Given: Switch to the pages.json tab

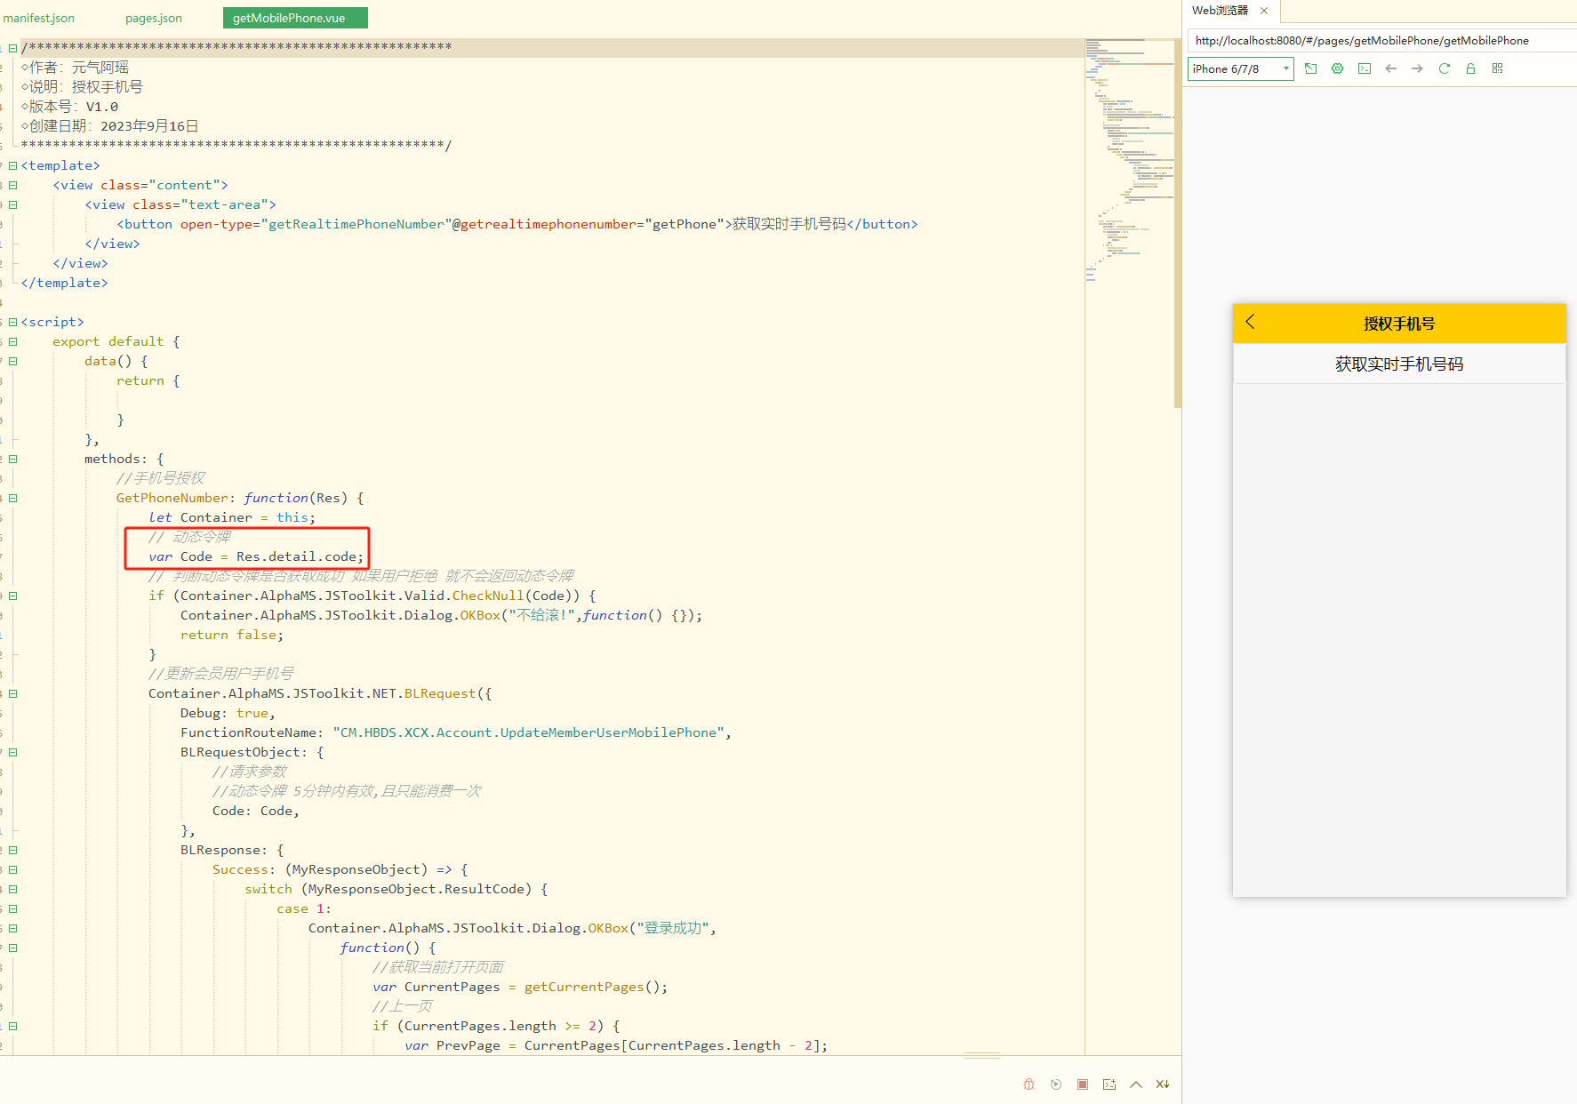Looking at the screenshot, I should (154, 18).
